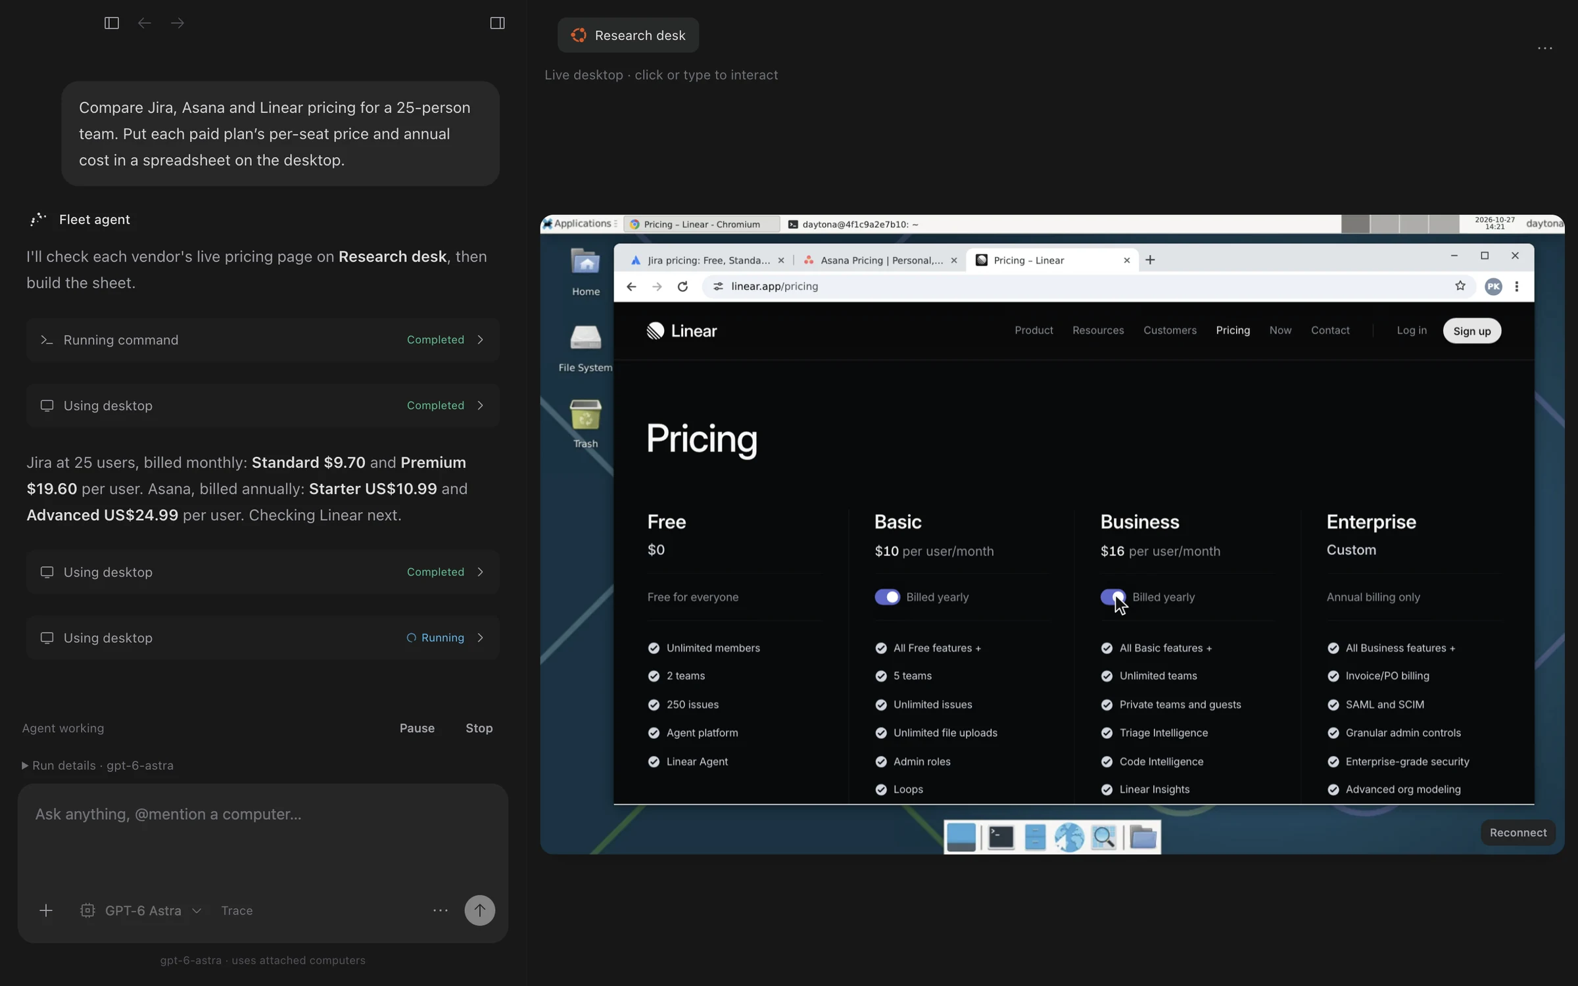Toggle the left sidebar panel icon

tap(112, 23)
